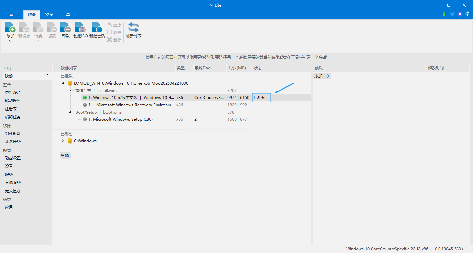
Task: Click green status dot of Windows 10 家庭中文版
Action: [85, 97]
